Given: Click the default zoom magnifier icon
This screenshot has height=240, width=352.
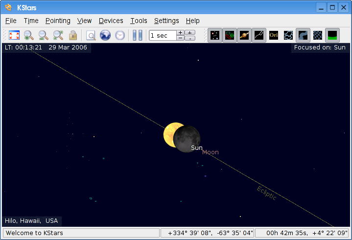Looking at the screenshot, I should 58,35.
